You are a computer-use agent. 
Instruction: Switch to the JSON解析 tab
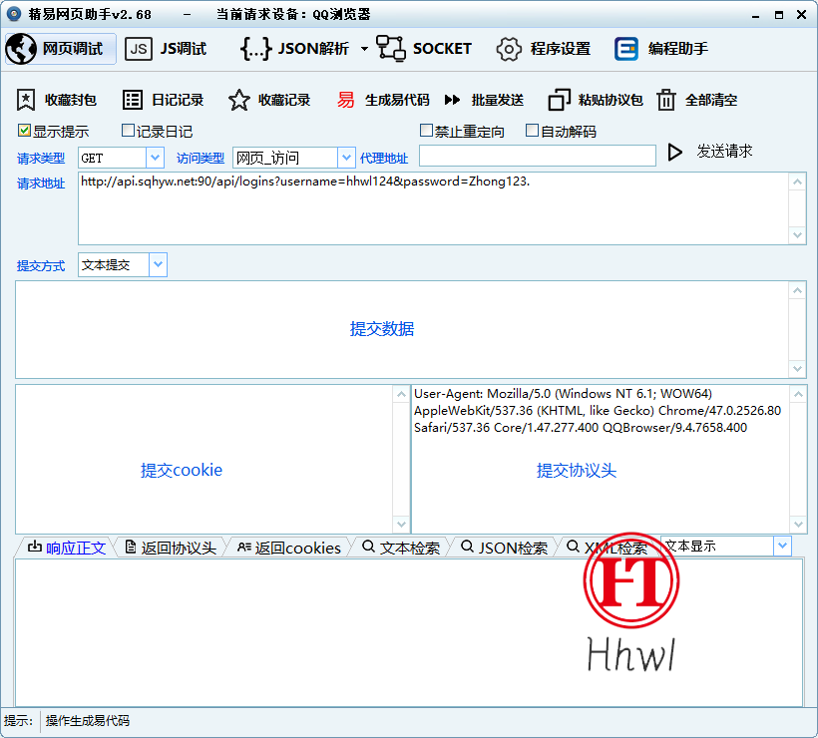point(287,47)
